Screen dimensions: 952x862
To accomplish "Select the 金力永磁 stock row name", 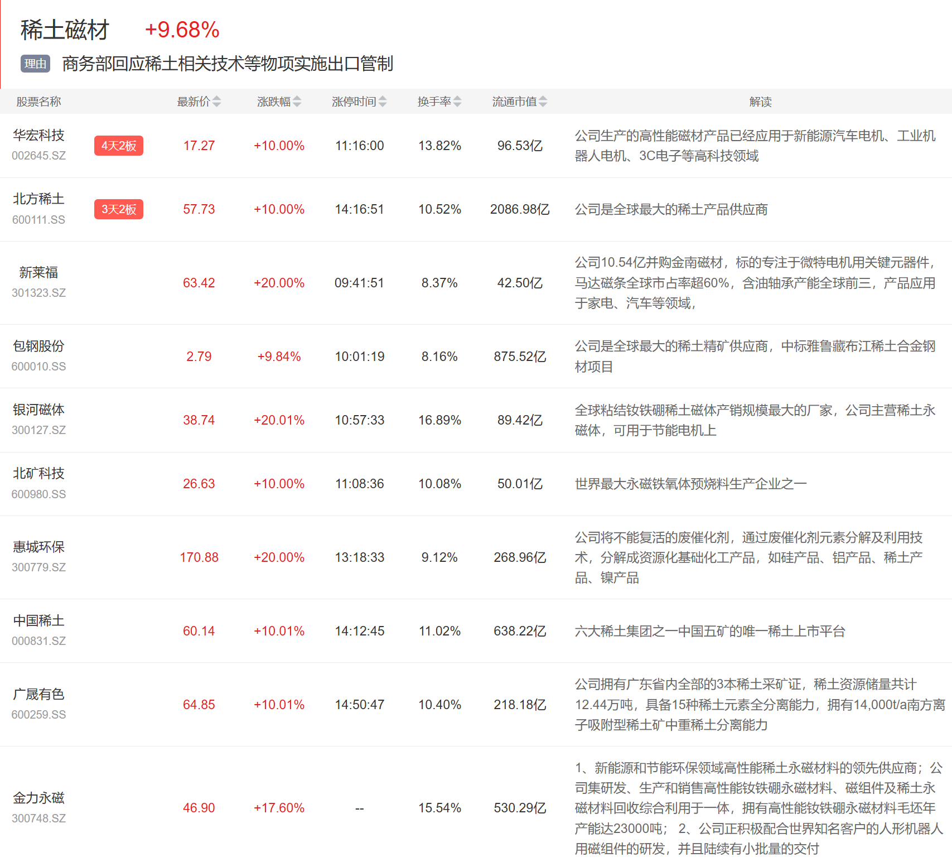I will [x=38, y=798].
